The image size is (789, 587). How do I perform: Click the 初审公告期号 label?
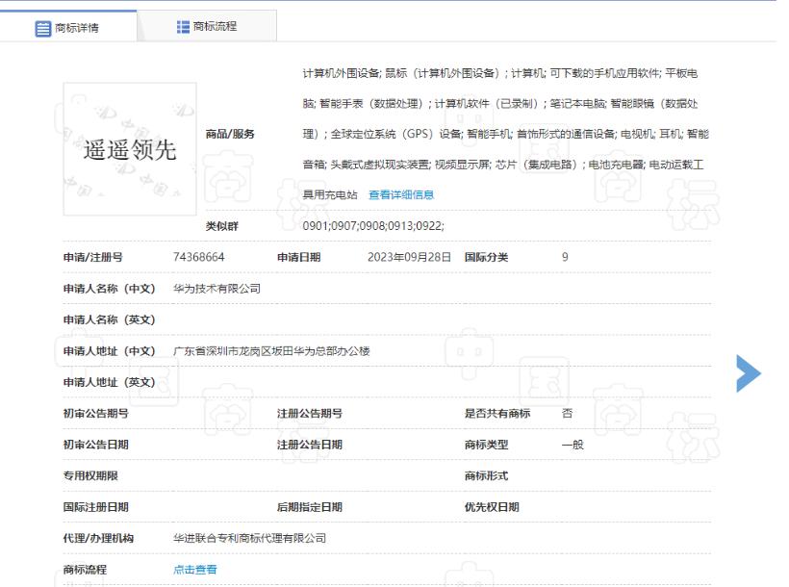pos(95,414)
